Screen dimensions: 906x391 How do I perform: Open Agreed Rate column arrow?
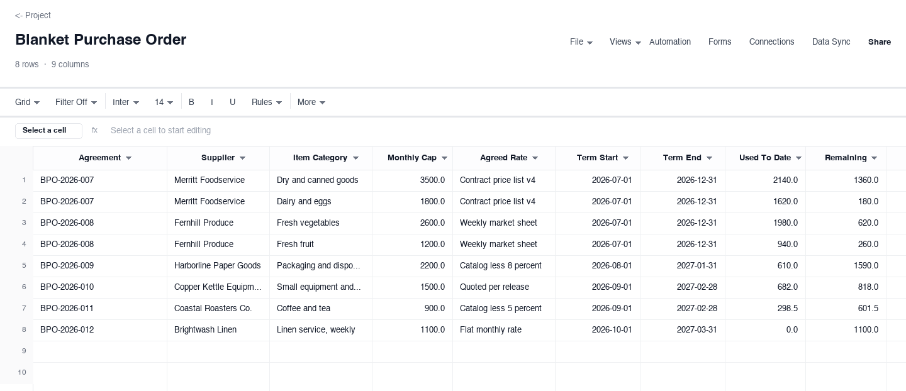(x=535, y=158)
